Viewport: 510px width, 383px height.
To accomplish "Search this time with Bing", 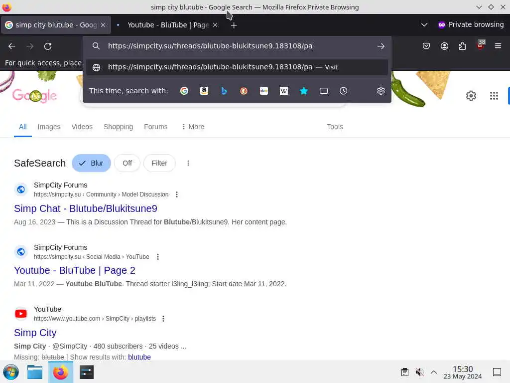I will tap(224, 91).
